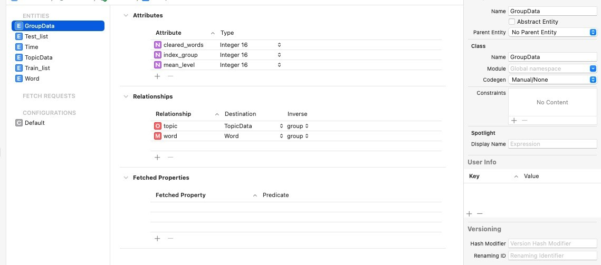Add a fetched property with plus
Image resolution: width=601 pixels, height=265 pixels.
point(157,238)
